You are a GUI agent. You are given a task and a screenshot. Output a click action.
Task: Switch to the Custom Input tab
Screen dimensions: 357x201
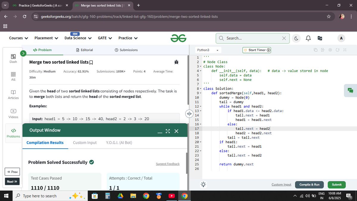85,143
